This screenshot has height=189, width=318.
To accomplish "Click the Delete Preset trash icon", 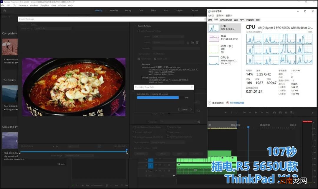I will (197, 42).
